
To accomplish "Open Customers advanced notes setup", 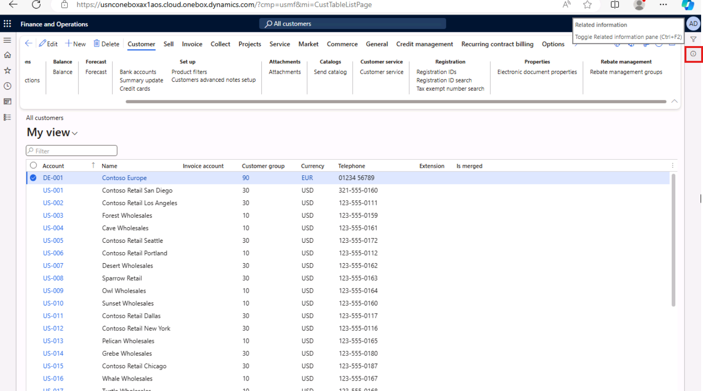I will (x=213, y=80).
